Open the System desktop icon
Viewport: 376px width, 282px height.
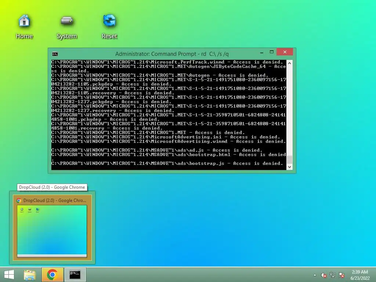coord(67,26)
